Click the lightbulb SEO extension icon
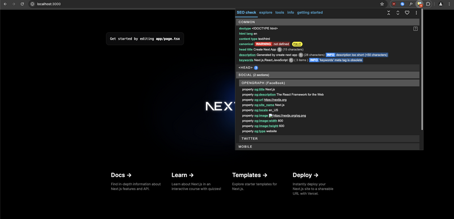Viewport: 454px width, 219px height. [419, 4]
